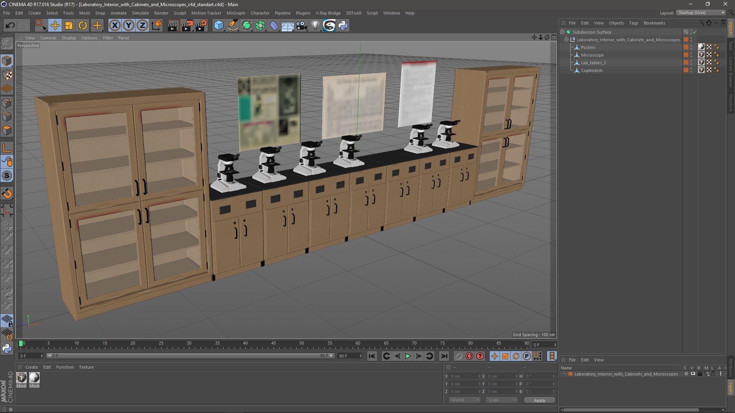
Task: Select the first material thumbnail
Action: (21, 378)
